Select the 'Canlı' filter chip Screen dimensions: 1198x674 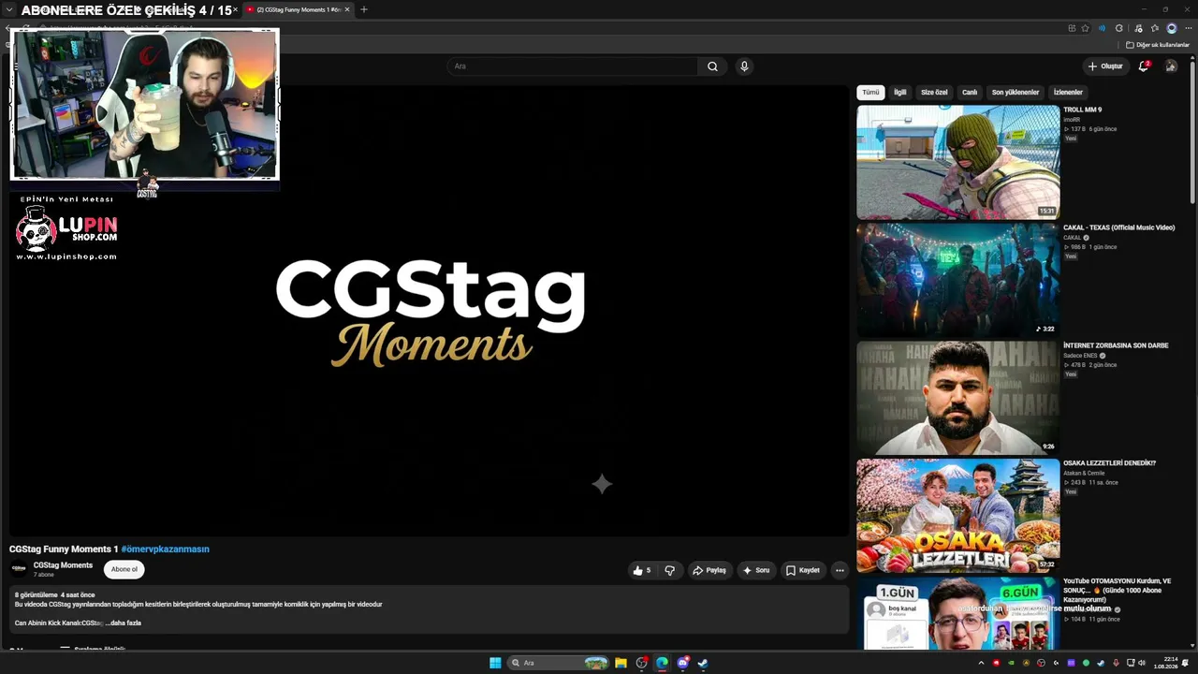point(970,93)
